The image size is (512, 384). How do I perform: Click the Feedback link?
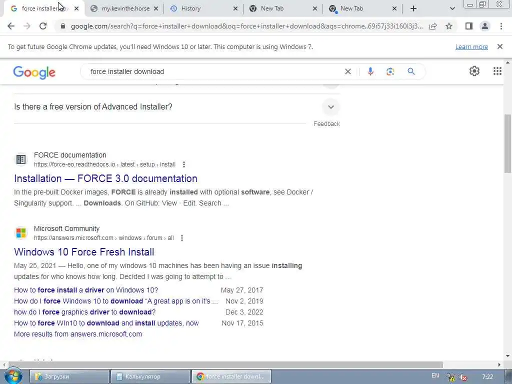point(326,124)
